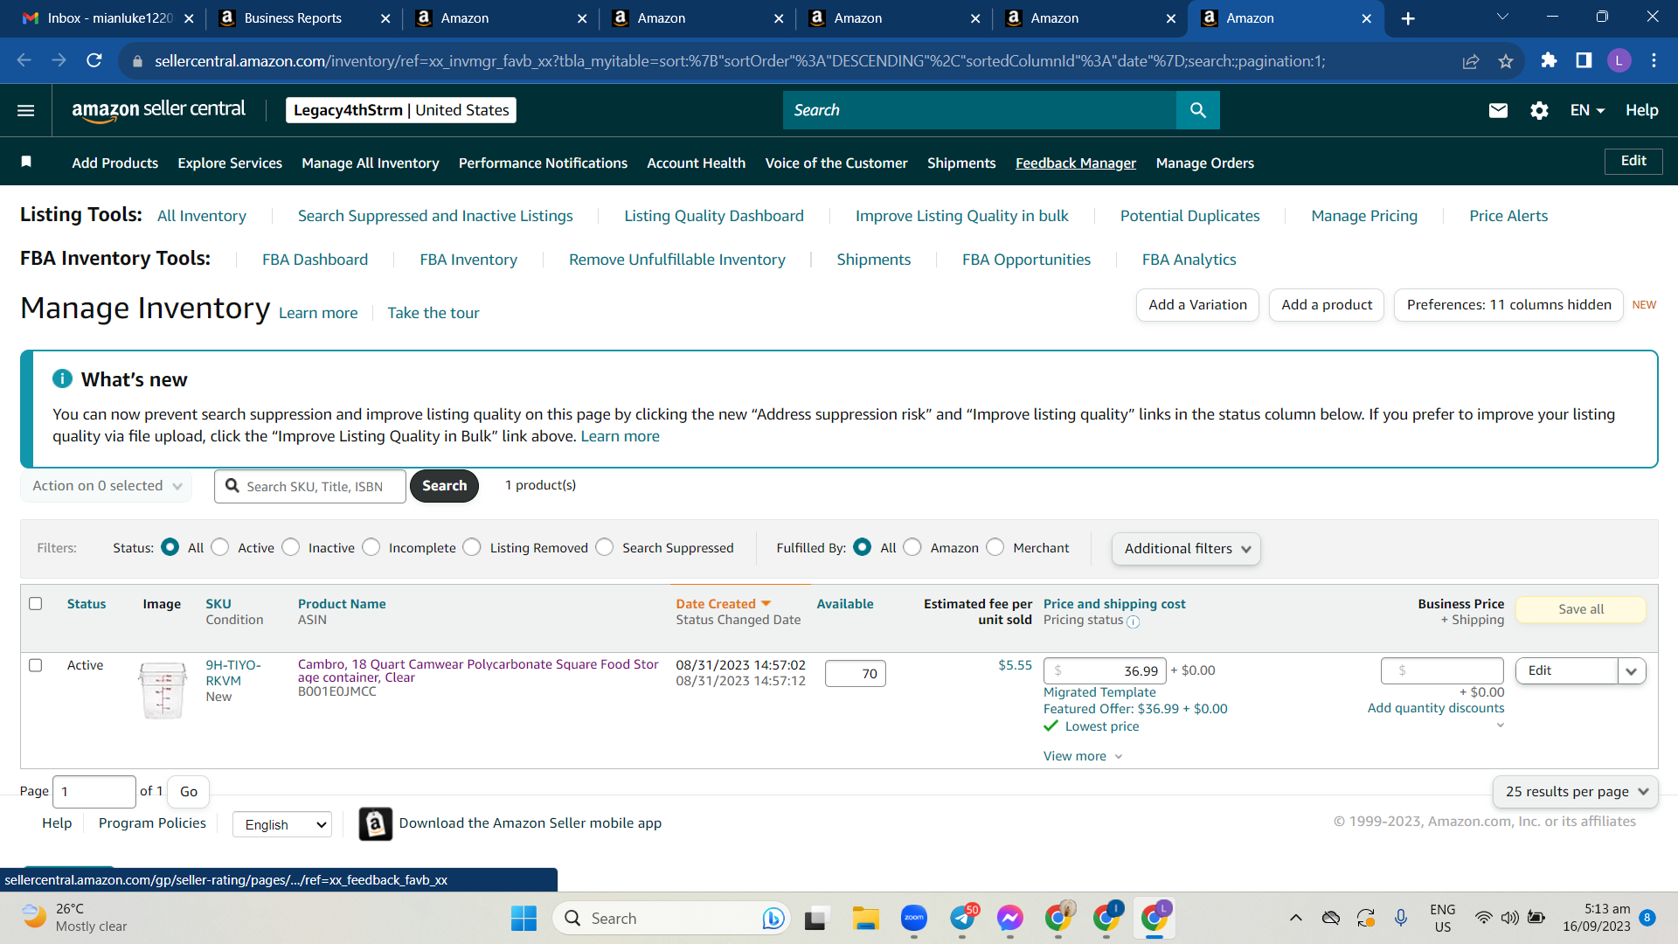Click the Search SKU, Title, ISBN field
The height and width of the screenshot is (944, 1678).
[x=310, y=486]
